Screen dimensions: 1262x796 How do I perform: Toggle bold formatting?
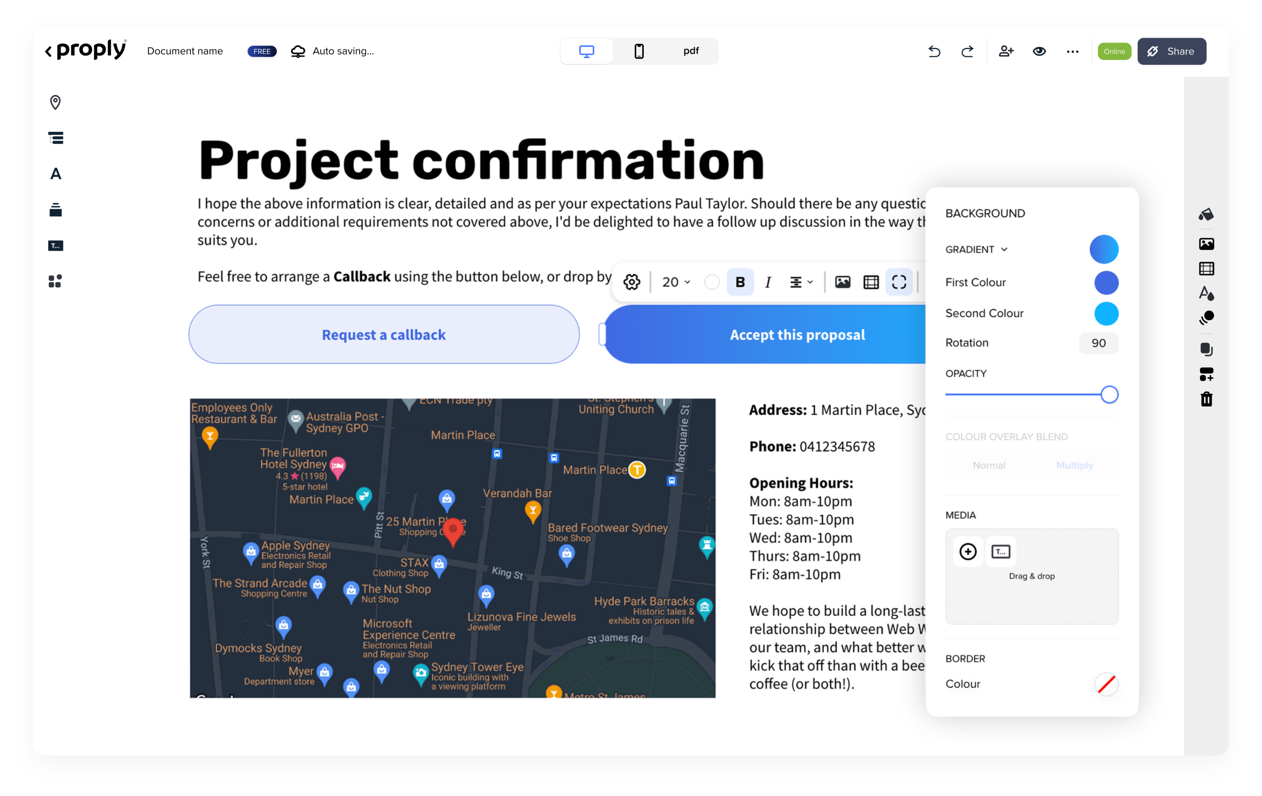click(740, 282)
